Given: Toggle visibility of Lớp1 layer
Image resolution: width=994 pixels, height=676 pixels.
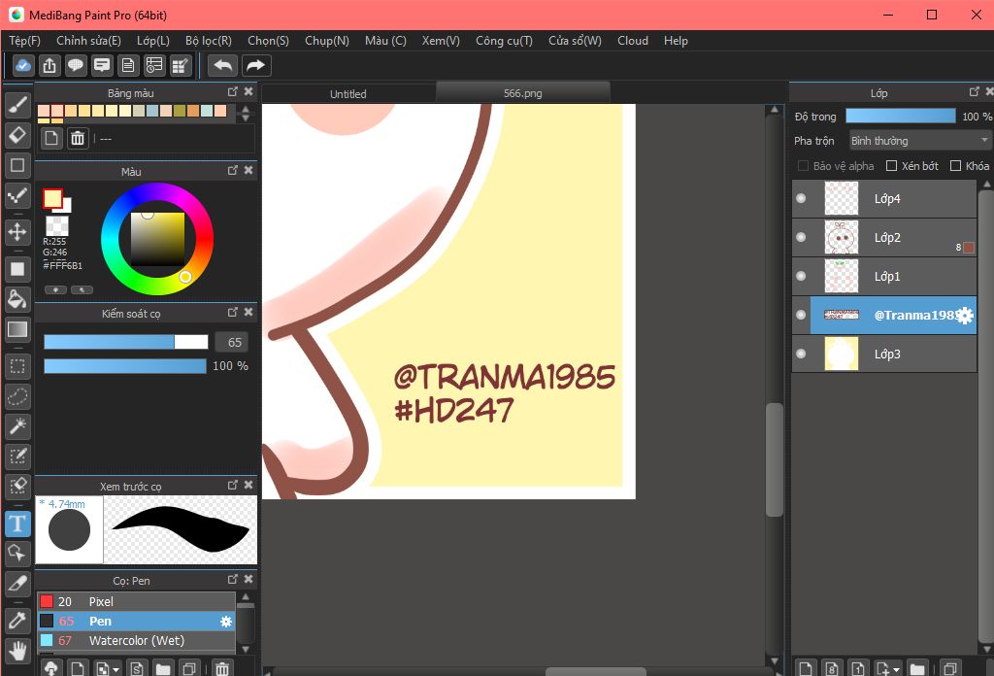Looking at the screenshot, I should click(x=801, y=276).
